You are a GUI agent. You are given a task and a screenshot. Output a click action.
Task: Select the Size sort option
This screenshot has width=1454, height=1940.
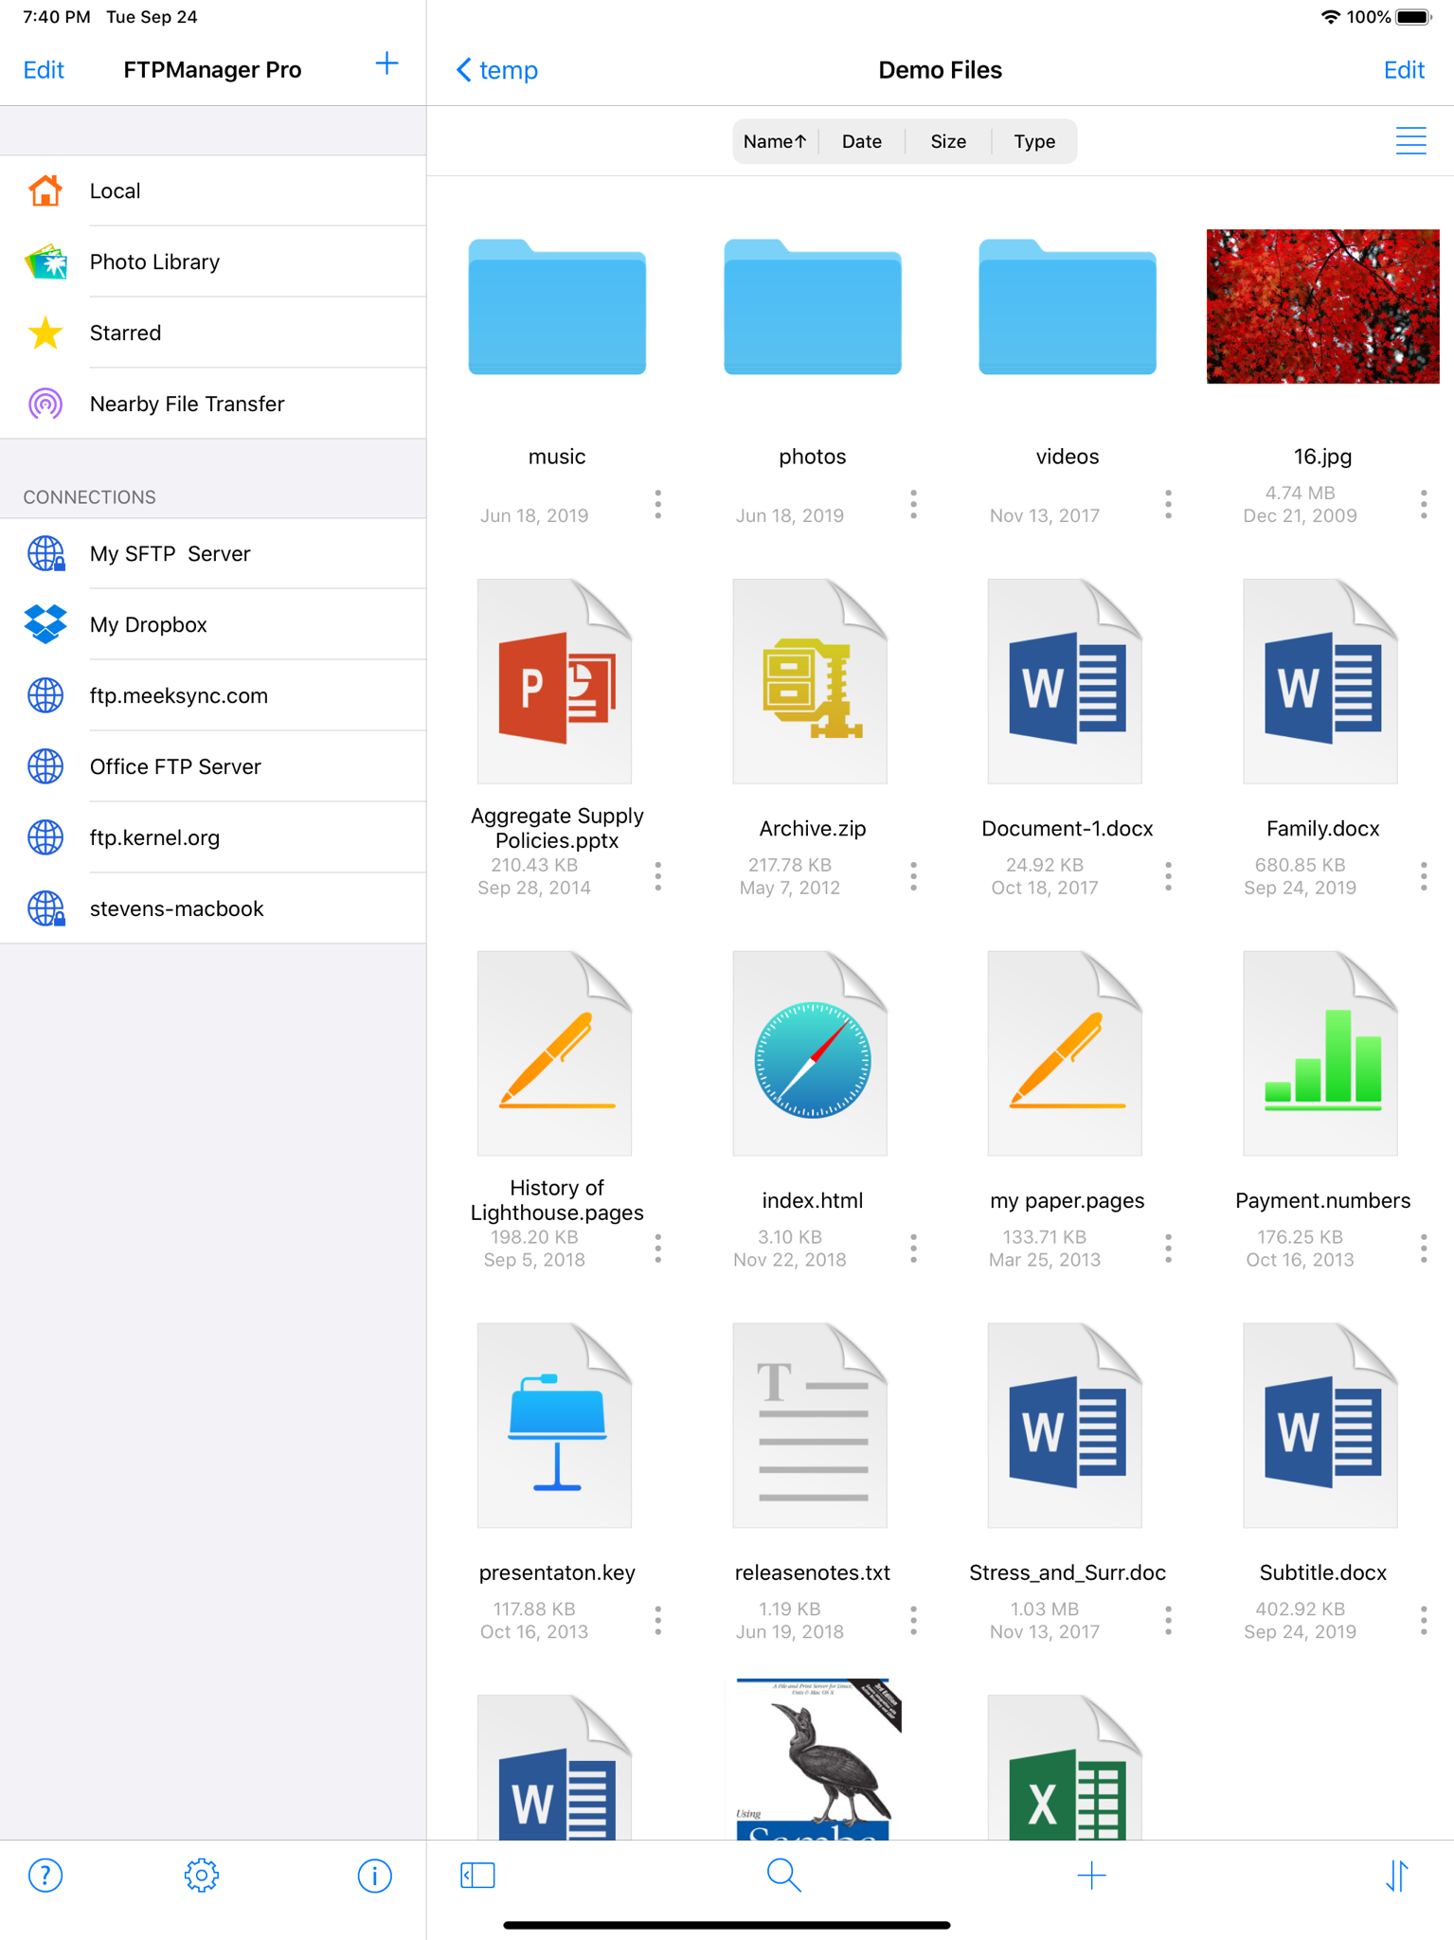pyautogui.click(x=947, y=141)
